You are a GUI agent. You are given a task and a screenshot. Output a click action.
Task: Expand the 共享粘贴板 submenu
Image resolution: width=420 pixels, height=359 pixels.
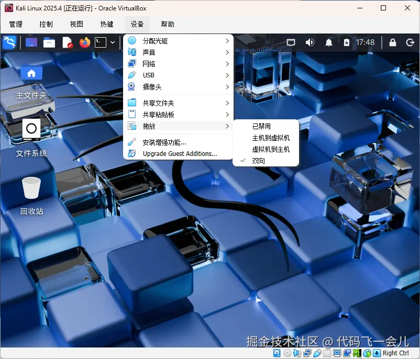tap(179, 115)
